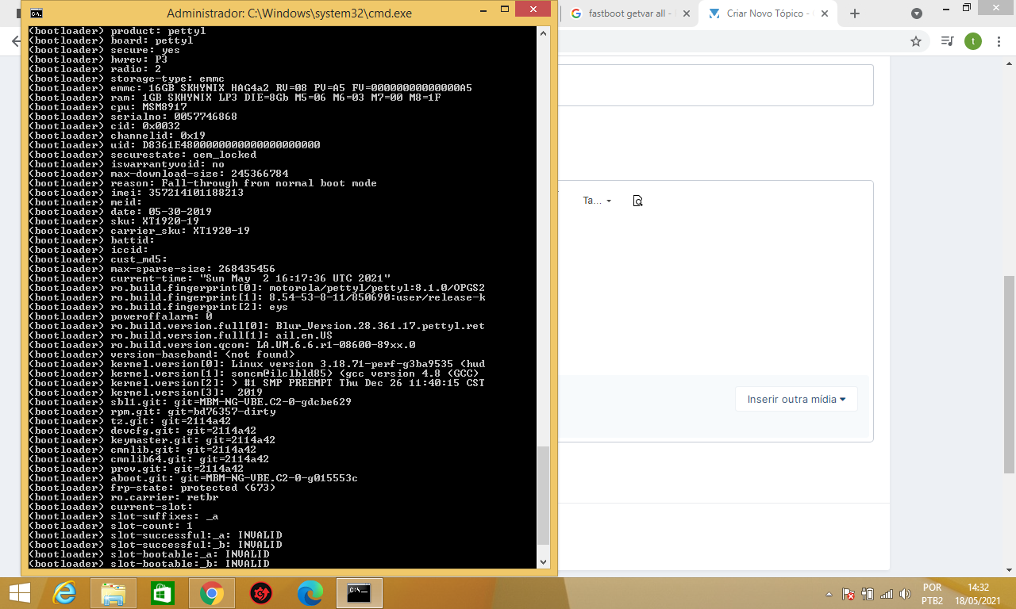Click cmd scrollbar down arrow
The height and width of the screenshot is (609, 1016).
point(543,561)
